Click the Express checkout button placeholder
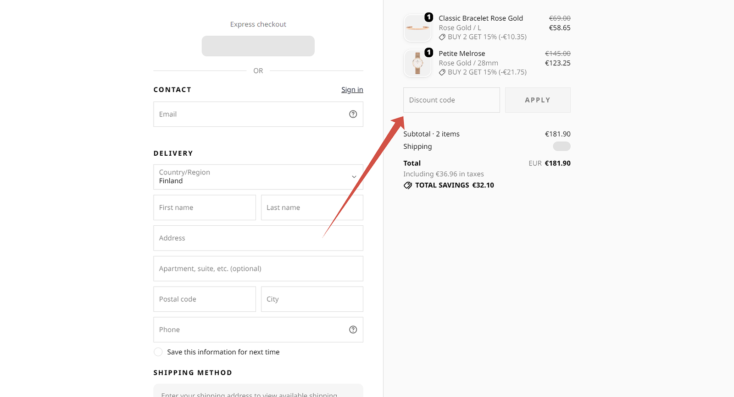734x397 pixels. click(x=258, y=46)
